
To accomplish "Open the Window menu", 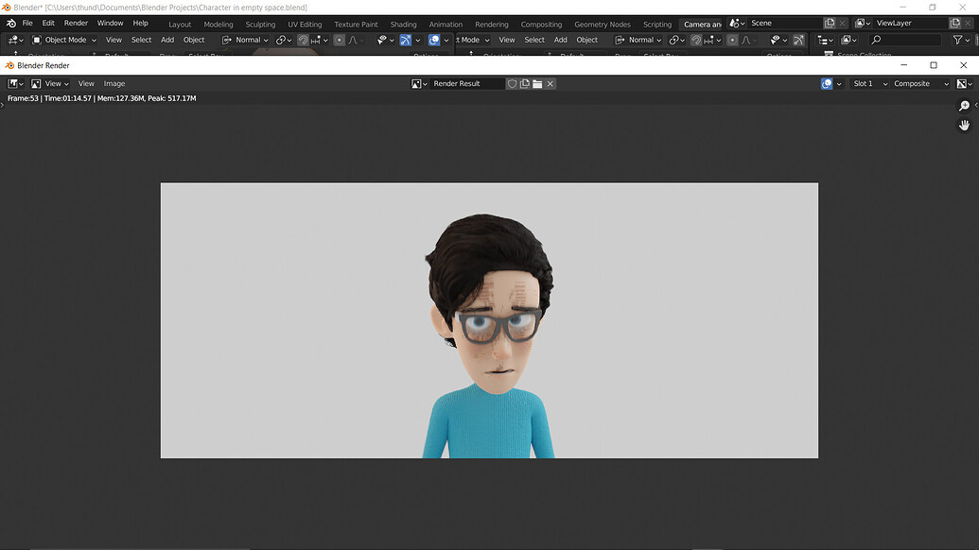I will (110, 23).
